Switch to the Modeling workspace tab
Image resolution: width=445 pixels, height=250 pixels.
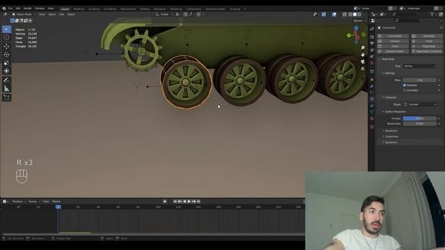pyautogui.click(x=79, y=9)
